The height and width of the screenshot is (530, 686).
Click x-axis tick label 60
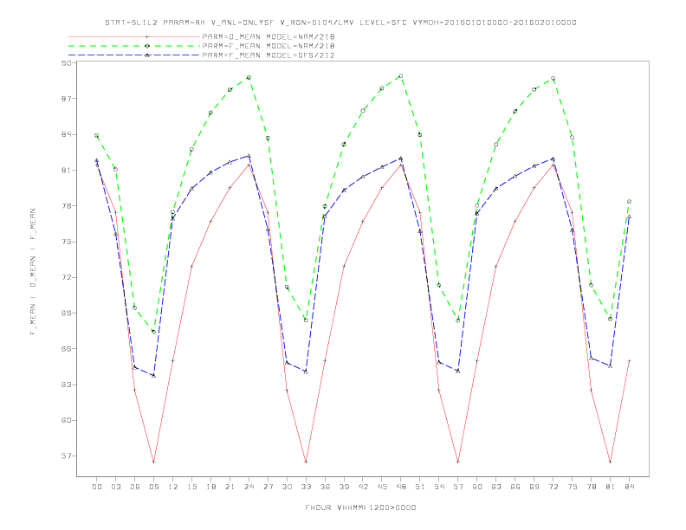point(477,487)
